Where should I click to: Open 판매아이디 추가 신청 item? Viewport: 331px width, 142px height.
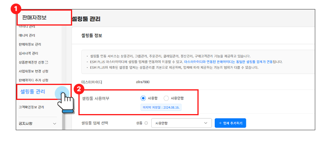coord(33,80)
